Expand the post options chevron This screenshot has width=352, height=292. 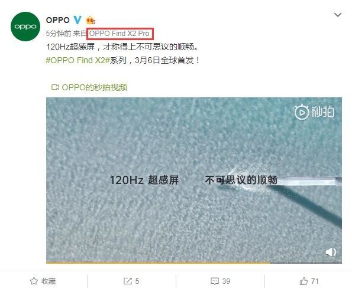point(338,15)
